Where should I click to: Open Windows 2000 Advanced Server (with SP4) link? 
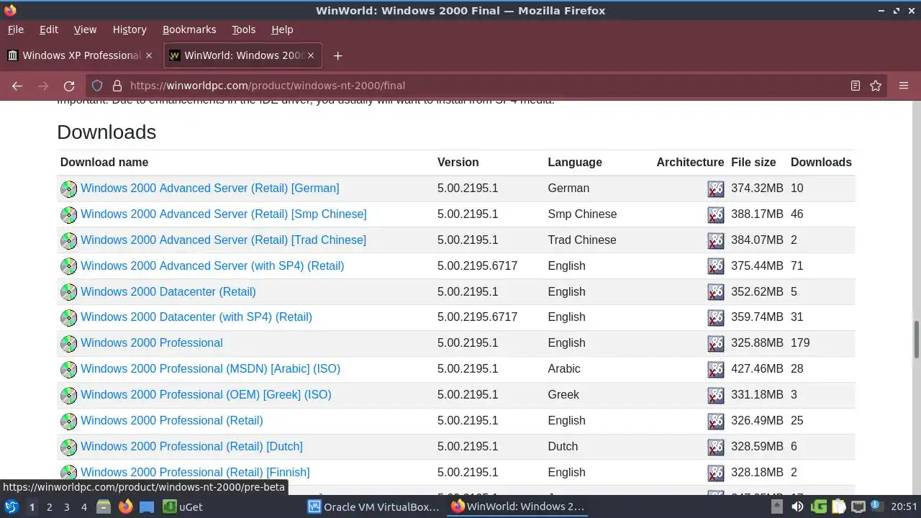[212, 266]
